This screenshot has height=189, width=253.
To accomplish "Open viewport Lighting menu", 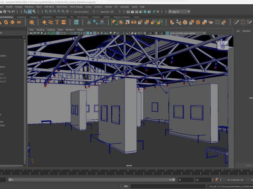I will coord(51,30).
